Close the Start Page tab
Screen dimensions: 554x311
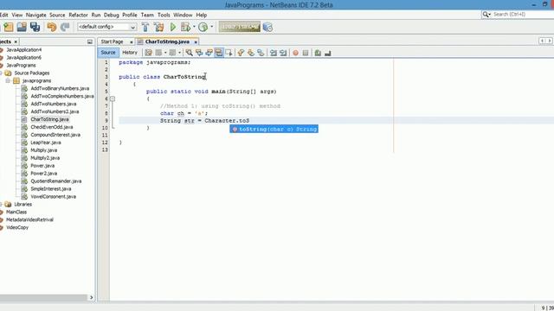point(132,42)
